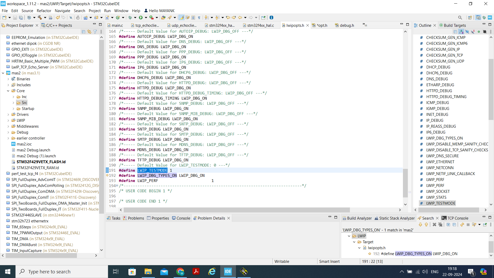Toggle alphabetical sorting in the Outline view

pos(461,32)
